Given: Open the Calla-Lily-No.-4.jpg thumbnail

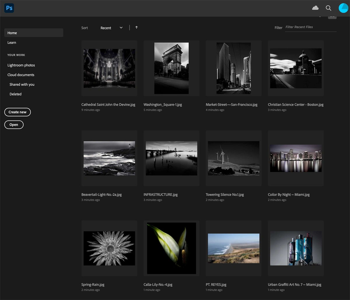Looking at the screenshot, I should pos(171,248).
